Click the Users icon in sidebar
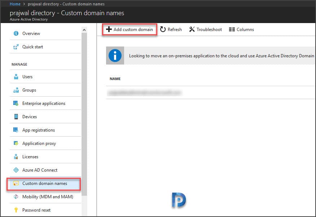The width and height of the screenshot is (316, 217). (16, 77)
